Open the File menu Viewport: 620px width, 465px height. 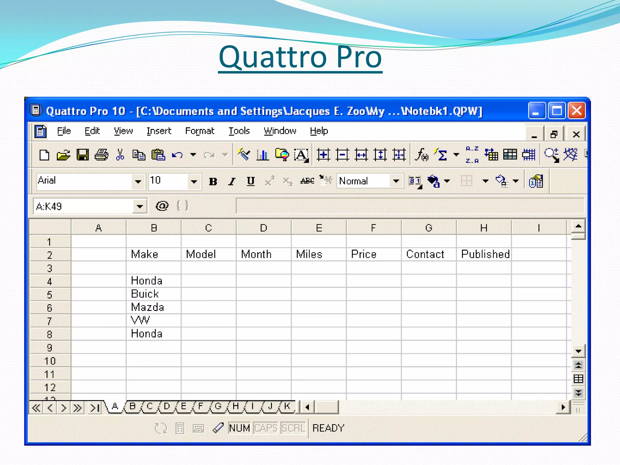(64, 131)
